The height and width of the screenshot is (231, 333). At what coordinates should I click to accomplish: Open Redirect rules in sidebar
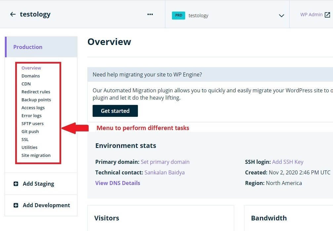coord(36,92)
